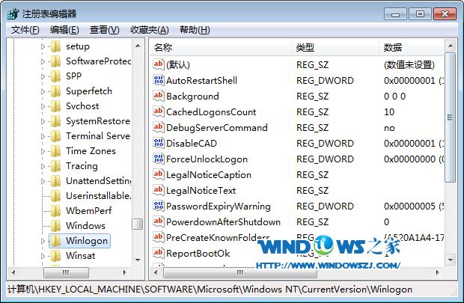Expand the Winsat tree node
This screenshot has width=464, height=303.
43,256
